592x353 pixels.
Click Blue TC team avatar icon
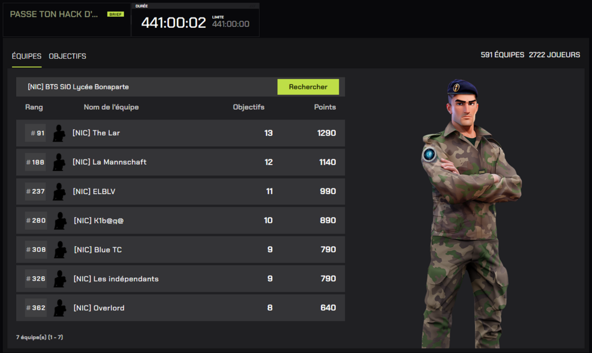pos(60,250)
